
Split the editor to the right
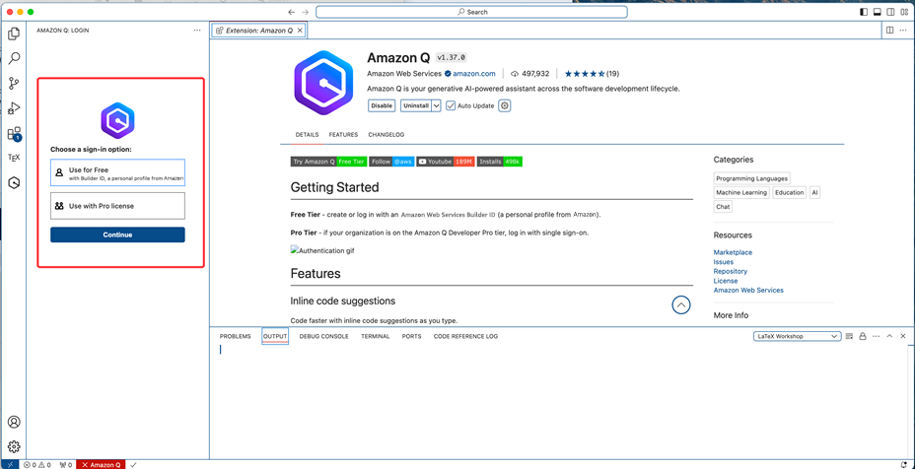[890, 31]
